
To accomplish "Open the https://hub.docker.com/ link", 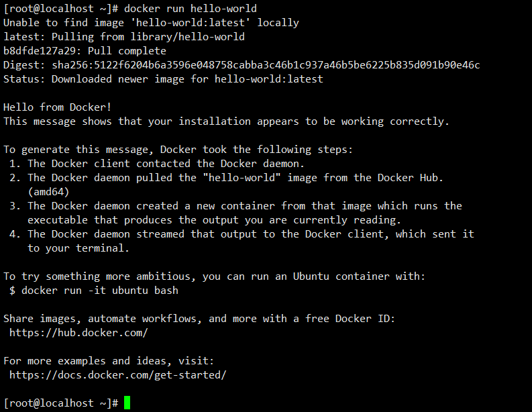I will click(78, 333).
